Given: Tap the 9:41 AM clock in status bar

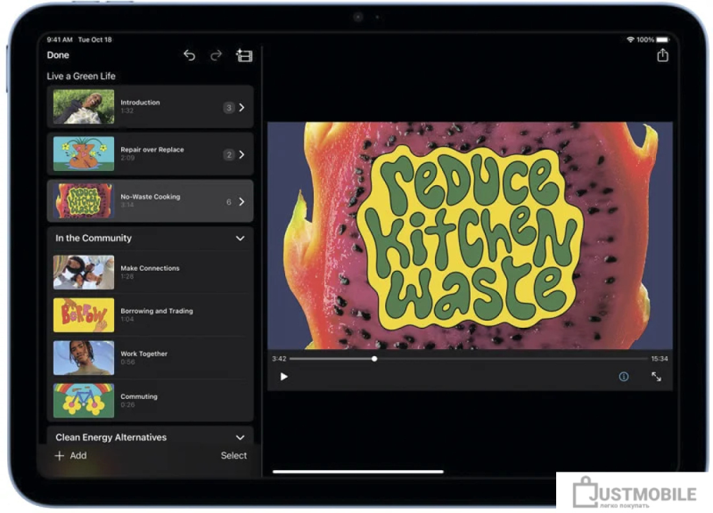Looking at the screenshot, I should pos(60,40).
